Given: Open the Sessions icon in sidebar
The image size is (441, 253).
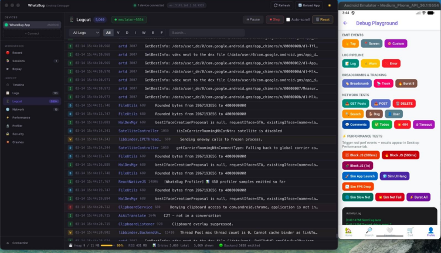Looking at the screenshot, I should [x=8, y=61].
